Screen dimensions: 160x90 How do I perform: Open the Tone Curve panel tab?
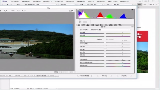pos(83,25)
